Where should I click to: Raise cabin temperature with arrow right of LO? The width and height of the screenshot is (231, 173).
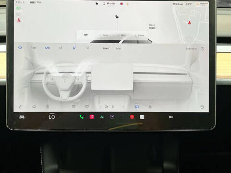pyautogui.click(x=60, y=117)
